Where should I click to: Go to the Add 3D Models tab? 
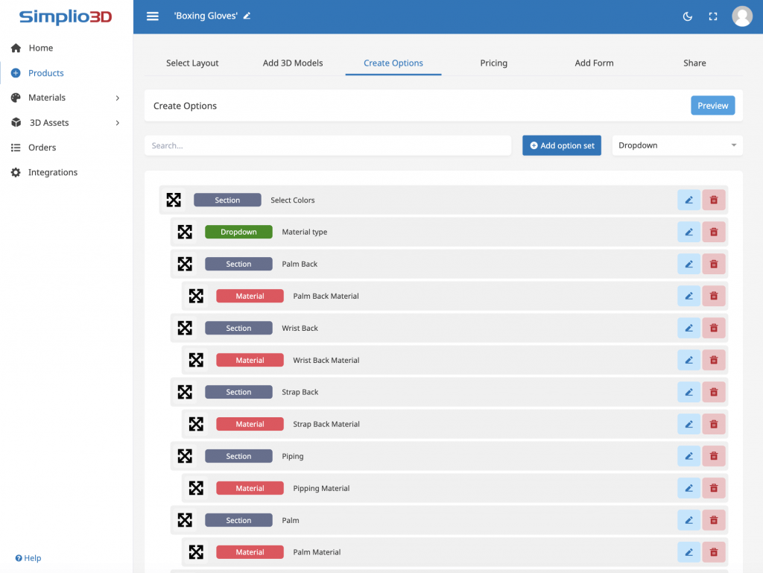[293, 63]
